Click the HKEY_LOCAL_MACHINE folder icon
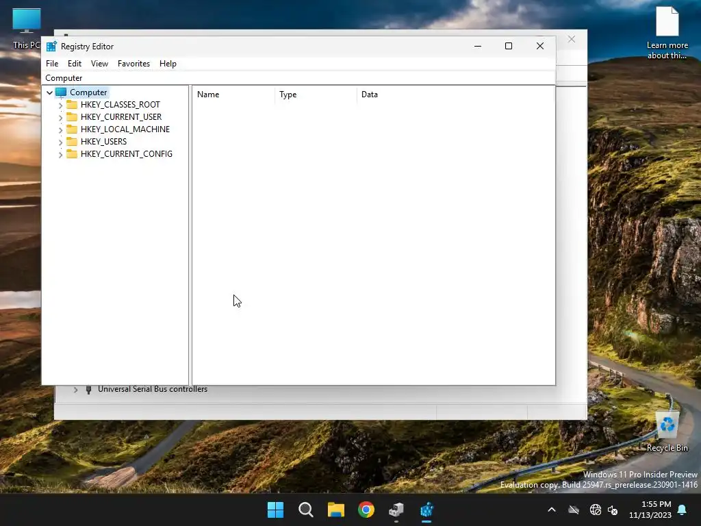 click(71, 129)
